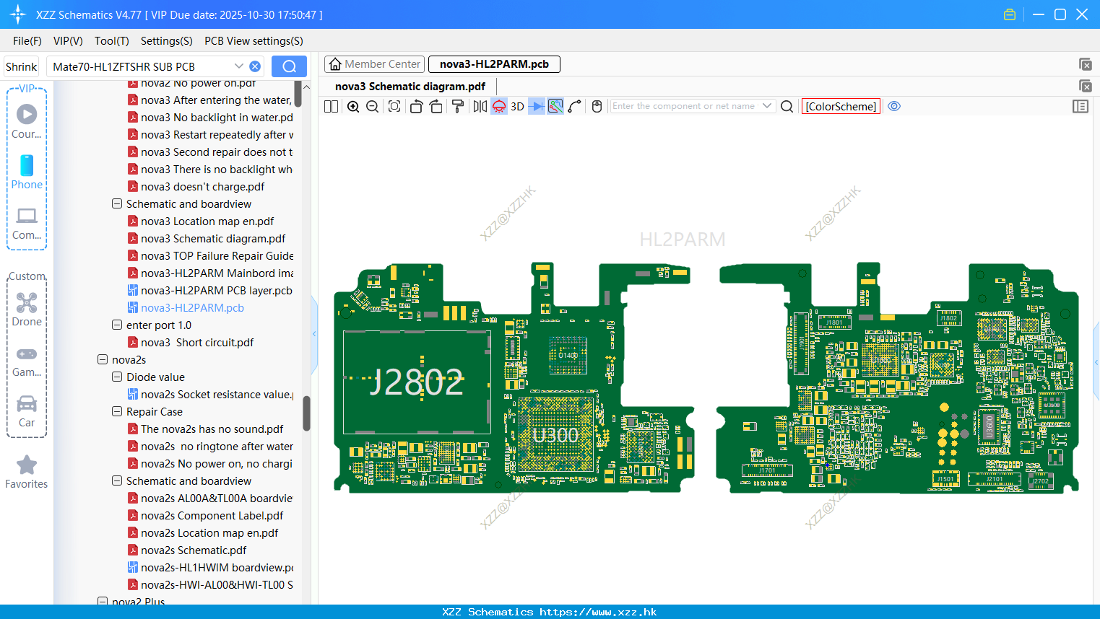Click the blue search button in sidebar

pos(289,66)
